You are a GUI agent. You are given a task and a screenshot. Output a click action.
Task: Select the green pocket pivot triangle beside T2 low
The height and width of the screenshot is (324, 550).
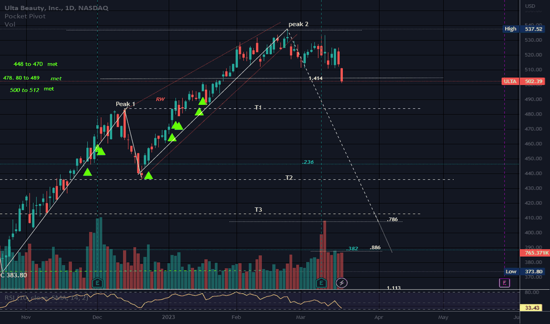[x=148, y=176]
